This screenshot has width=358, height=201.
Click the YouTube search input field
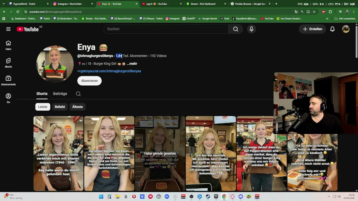click(166, 29)
